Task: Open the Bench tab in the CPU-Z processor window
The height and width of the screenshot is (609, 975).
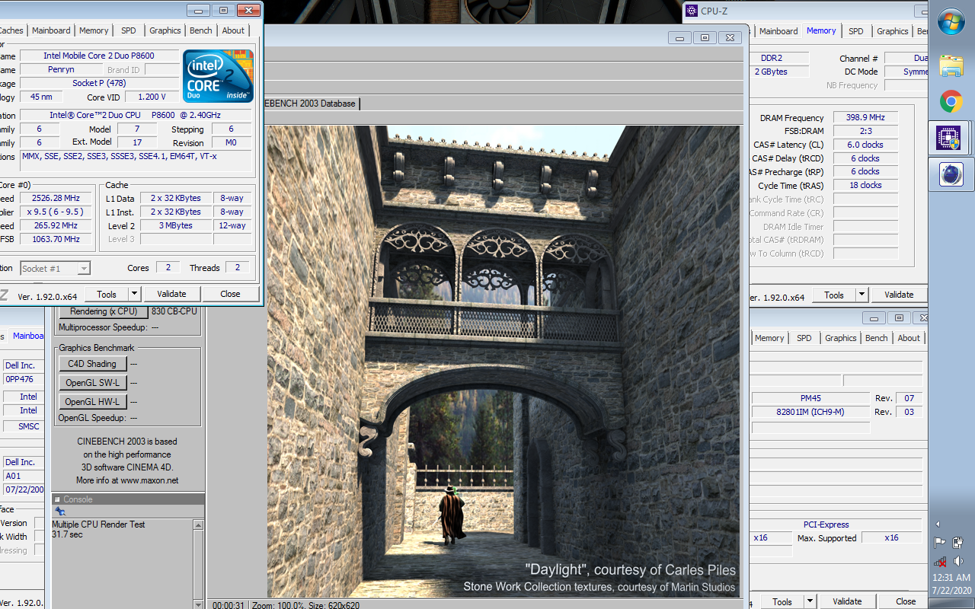Action: (201, 30)
